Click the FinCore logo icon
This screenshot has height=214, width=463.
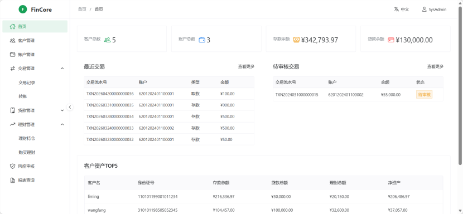(23, 9)
